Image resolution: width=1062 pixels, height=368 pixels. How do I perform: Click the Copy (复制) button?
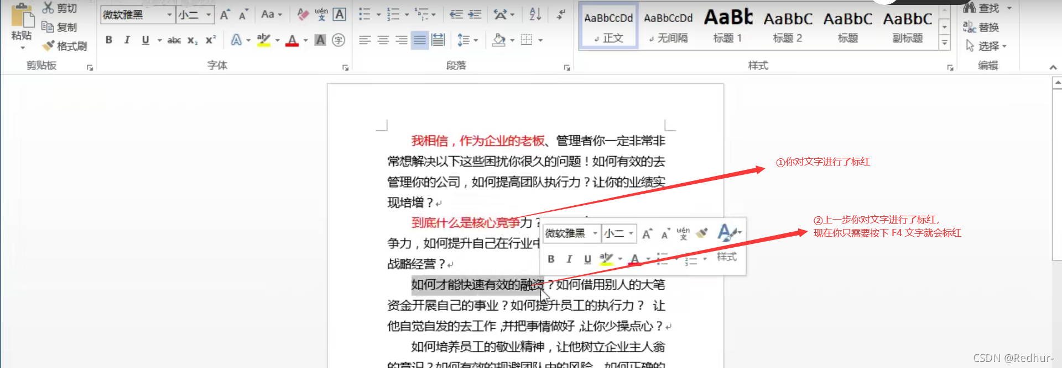pyautogui.click(x=60, y=27)
